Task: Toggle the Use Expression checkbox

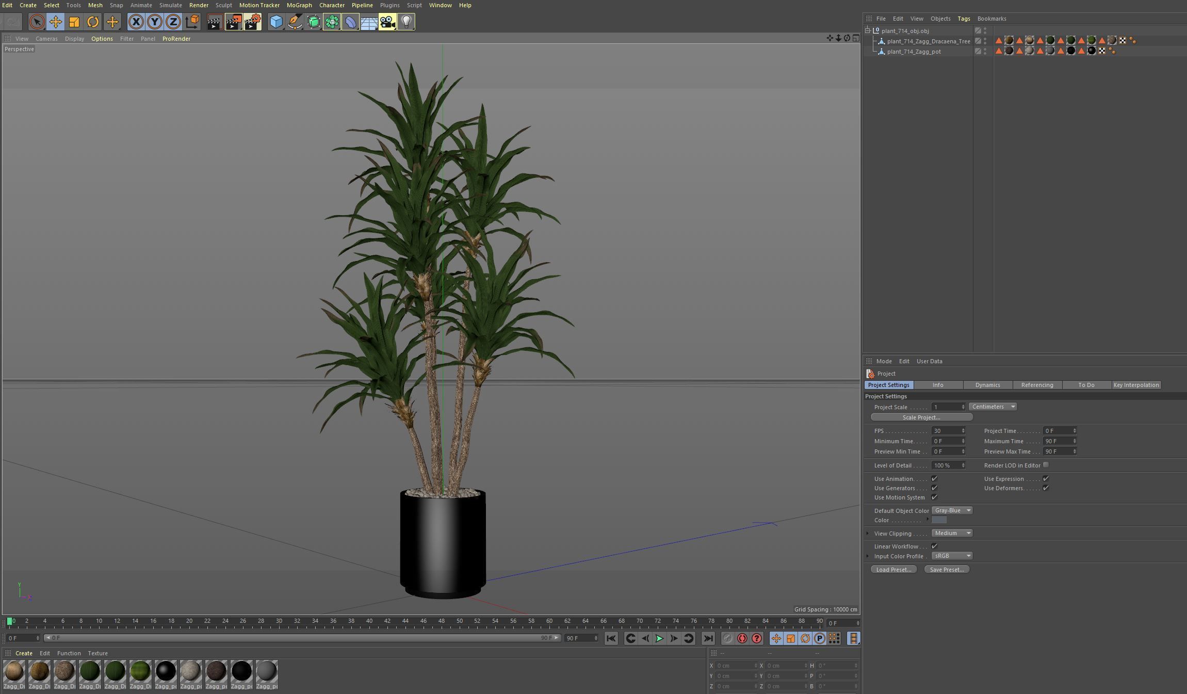Action: pos(1046,479)
